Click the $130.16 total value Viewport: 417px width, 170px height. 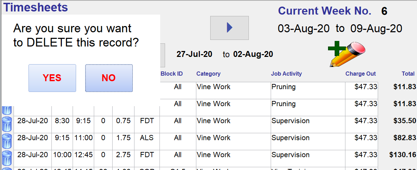[x=403, y=155]
